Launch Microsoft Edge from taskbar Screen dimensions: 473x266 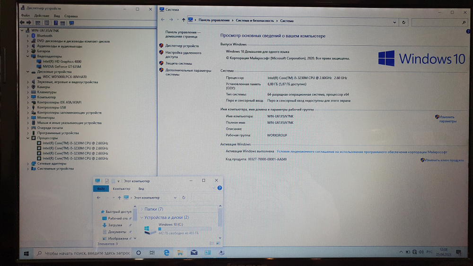(x=166, y=253)
